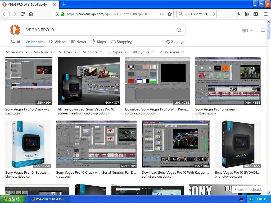Click the green padlock security icon
Image resolution: width=271 pixels, height=203 pixels.
tap(63, 14)
